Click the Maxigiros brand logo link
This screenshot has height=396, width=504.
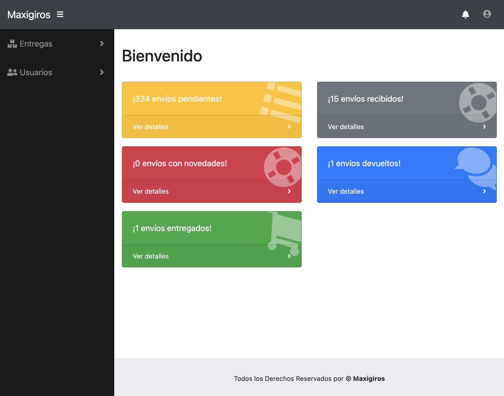point(29,15)
